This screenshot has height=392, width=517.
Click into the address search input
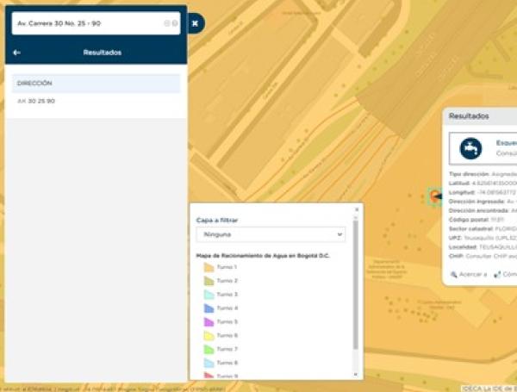tap(86, 23)
